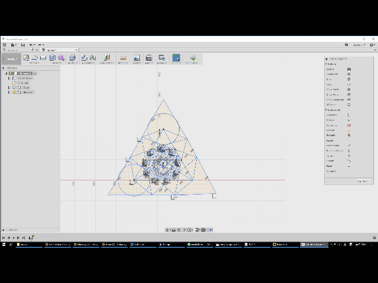Select the Rectangle sketch tool
378x283 pixels.
click(x=43, y=58)
